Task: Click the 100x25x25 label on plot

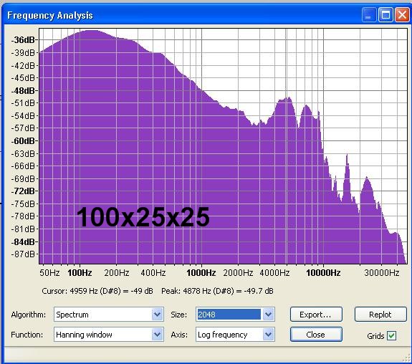Action: click(143, 217)
